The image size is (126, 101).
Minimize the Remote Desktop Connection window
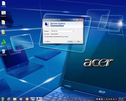click(74, 20)
